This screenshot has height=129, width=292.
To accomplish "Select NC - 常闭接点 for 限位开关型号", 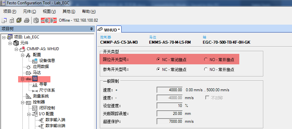I will [x=159, y=59].
